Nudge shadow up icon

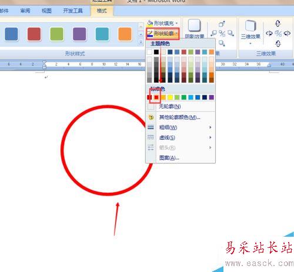click(x=222, y=24)
